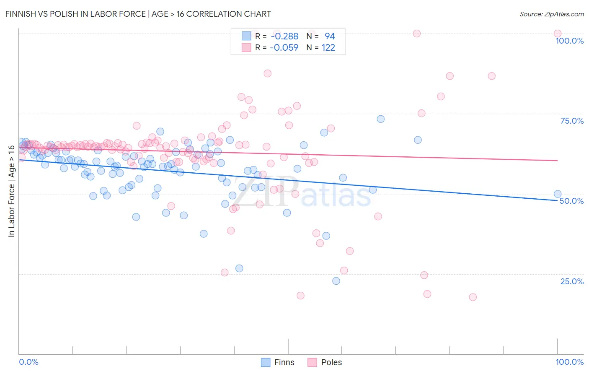Click the R = -0.288 correlation value

(277, 36)
